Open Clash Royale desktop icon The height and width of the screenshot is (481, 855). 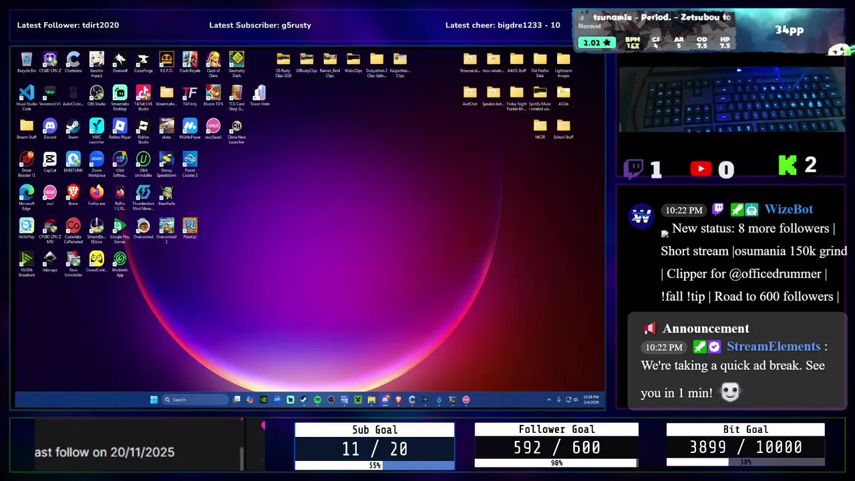tap(190, 61)
